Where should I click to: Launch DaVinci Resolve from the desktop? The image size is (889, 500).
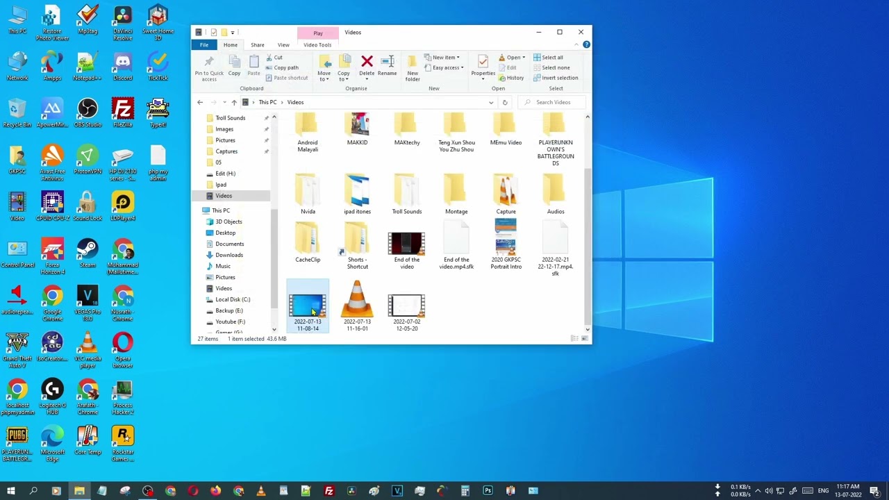(123, 24)
